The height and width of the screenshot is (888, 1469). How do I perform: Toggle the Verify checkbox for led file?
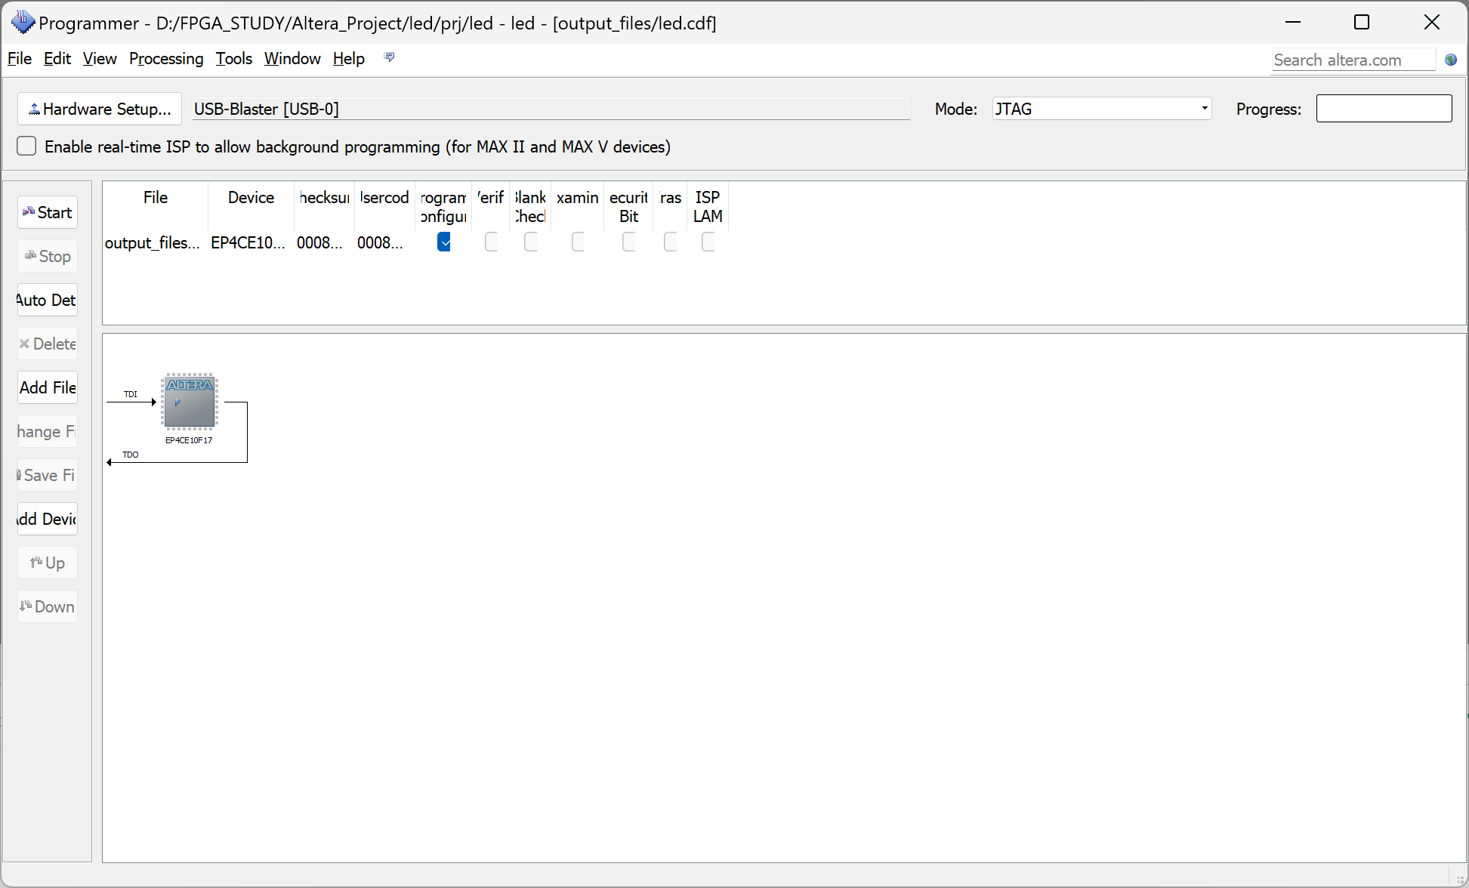click(491, 242)
